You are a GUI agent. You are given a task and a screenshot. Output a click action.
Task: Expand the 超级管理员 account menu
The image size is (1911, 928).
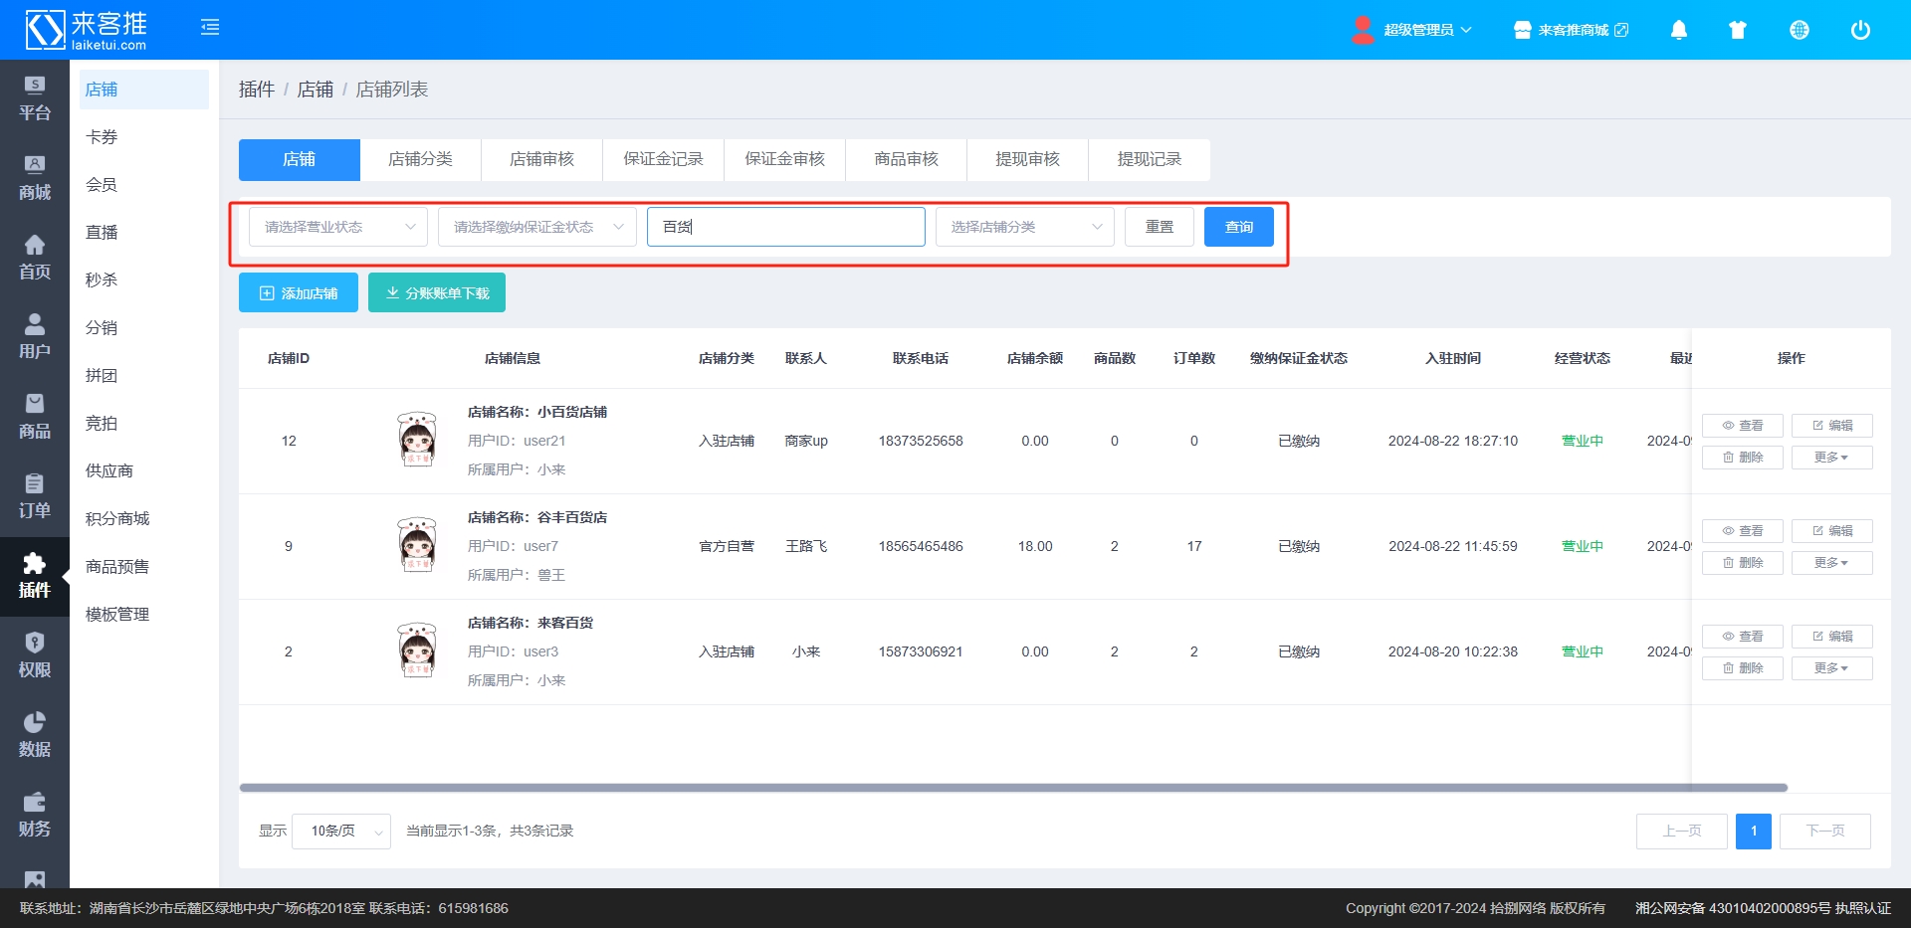pos(1412,30)
